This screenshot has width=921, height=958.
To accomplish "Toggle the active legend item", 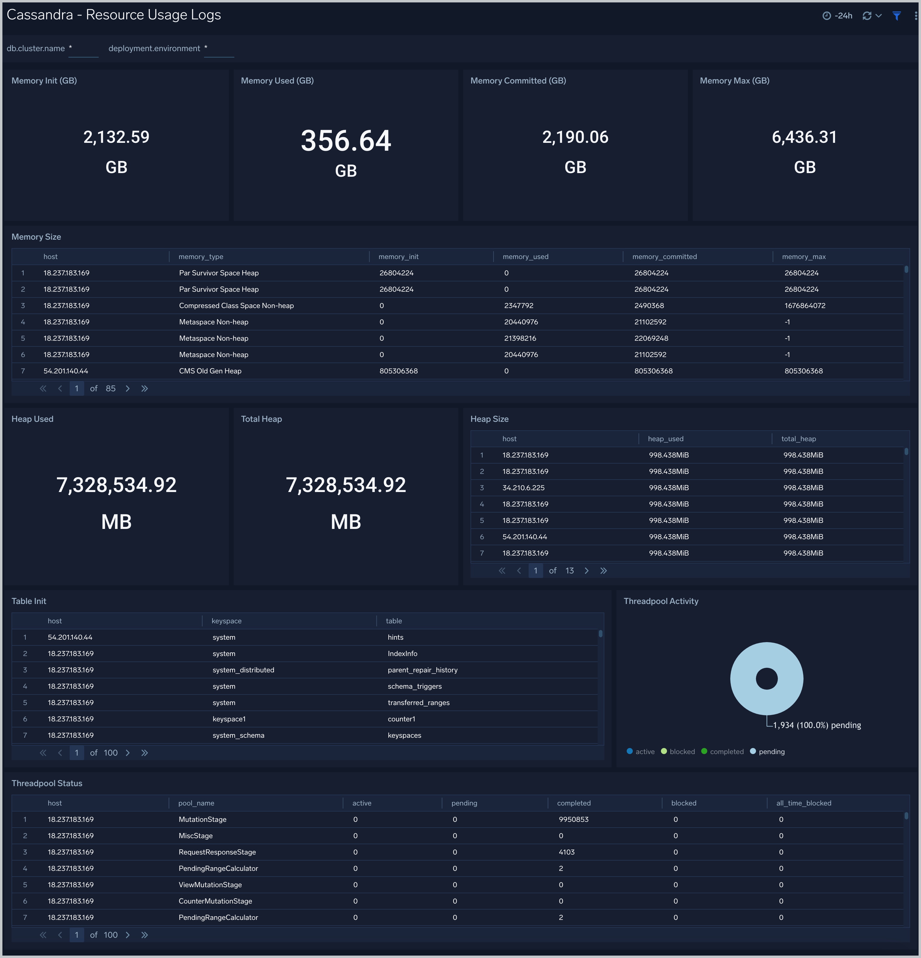I will coord(641,752).
